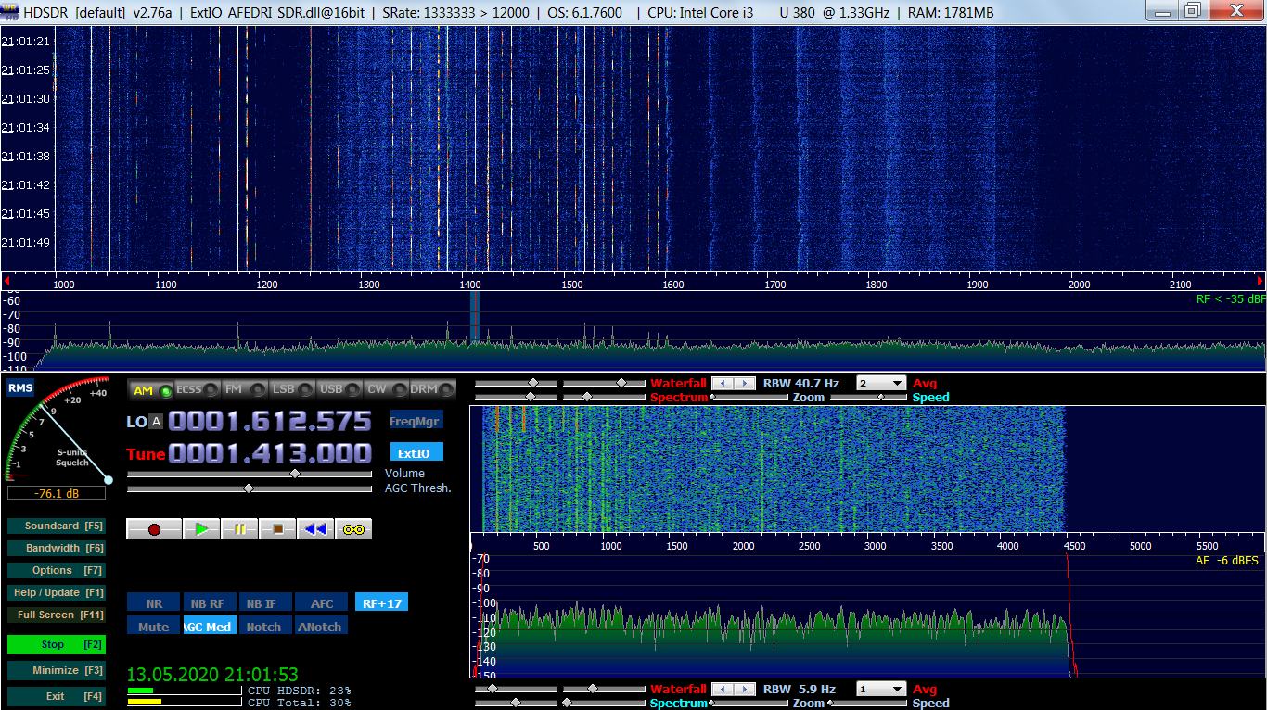Screen dimensions: 1267x710
Task: Open the AF Avg dropdown showing 1
Action: 881,690
